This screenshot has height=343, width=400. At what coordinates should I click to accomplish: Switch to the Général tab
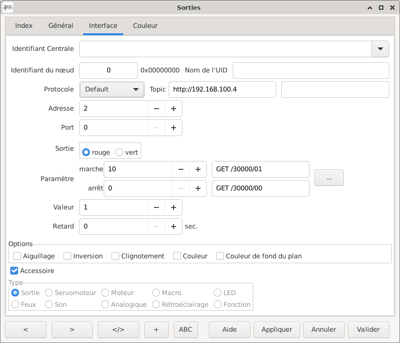pyautogui.click(x=61, y=25)
